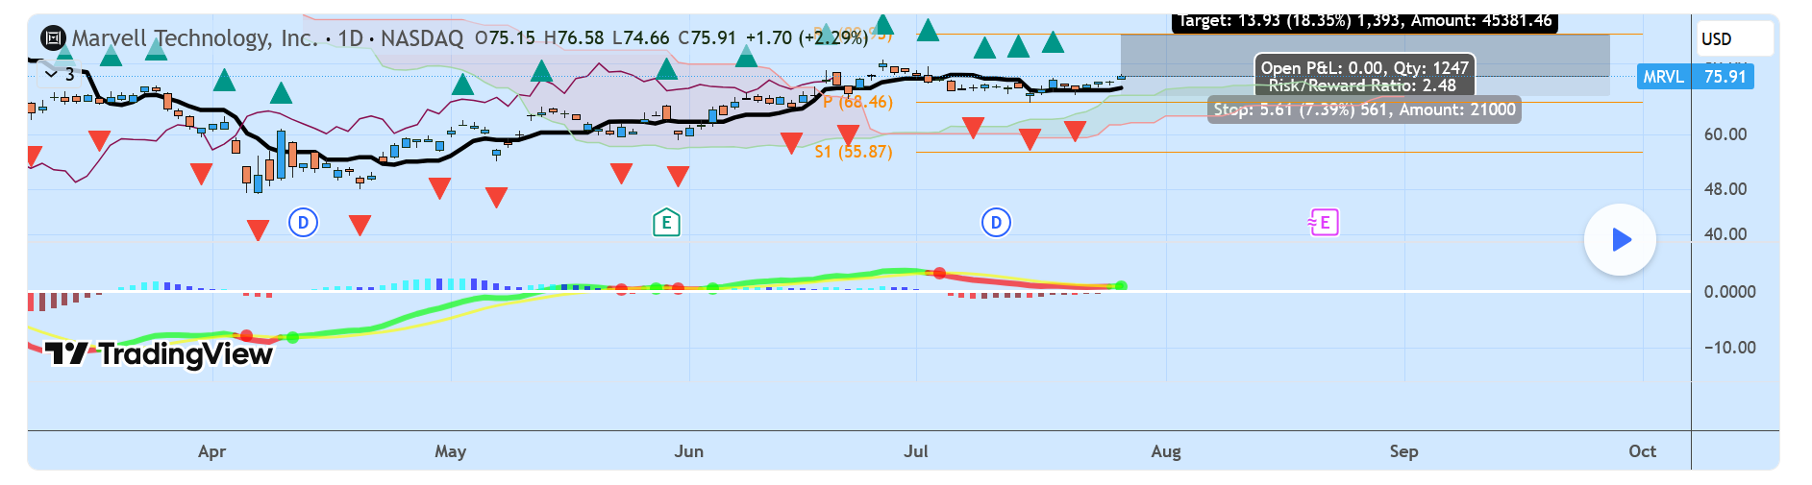
Task: Click the 0.0000 indicator axis label
Action: 1729,292
